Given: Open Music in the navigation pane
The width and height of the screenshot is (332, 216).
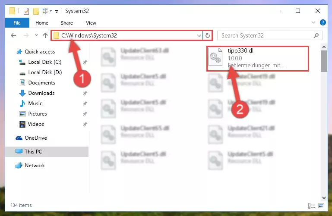Looking at the screenshot, I should (35, 103).
